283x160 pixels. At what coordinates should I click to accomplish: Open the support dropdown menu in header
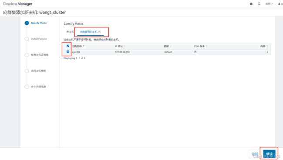click(269, 4)
